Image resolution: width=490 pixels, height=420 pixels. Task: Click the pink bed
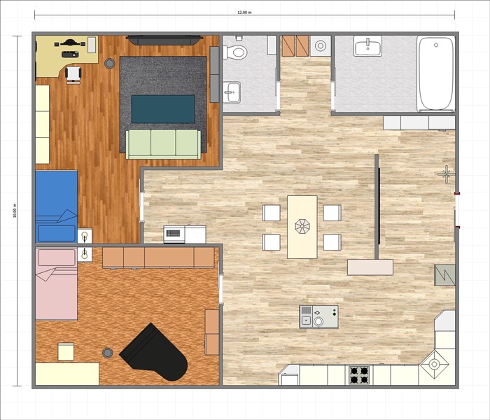[x=56, y=283]
